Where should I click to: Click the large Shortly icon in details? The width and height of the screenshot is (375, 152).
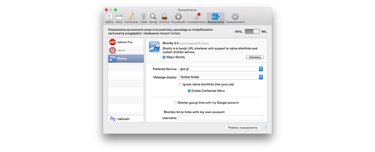coord(155,47)
